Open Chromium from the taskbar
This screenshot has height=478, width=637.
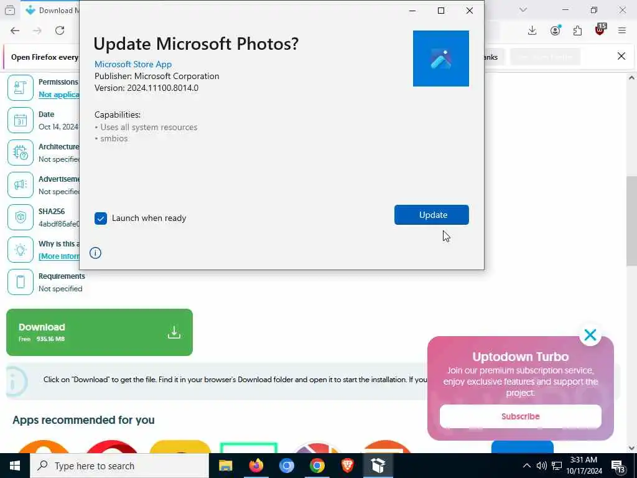(x=286, y=466)
